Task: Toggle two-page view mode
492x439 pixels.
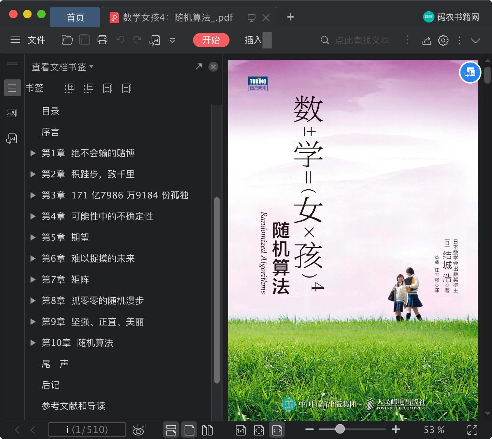Action: pos(207,430)
